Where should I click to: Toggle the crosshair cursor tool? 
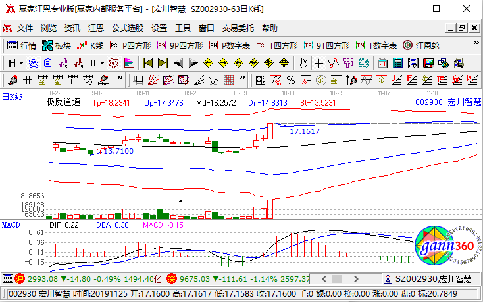pos(318,64)
